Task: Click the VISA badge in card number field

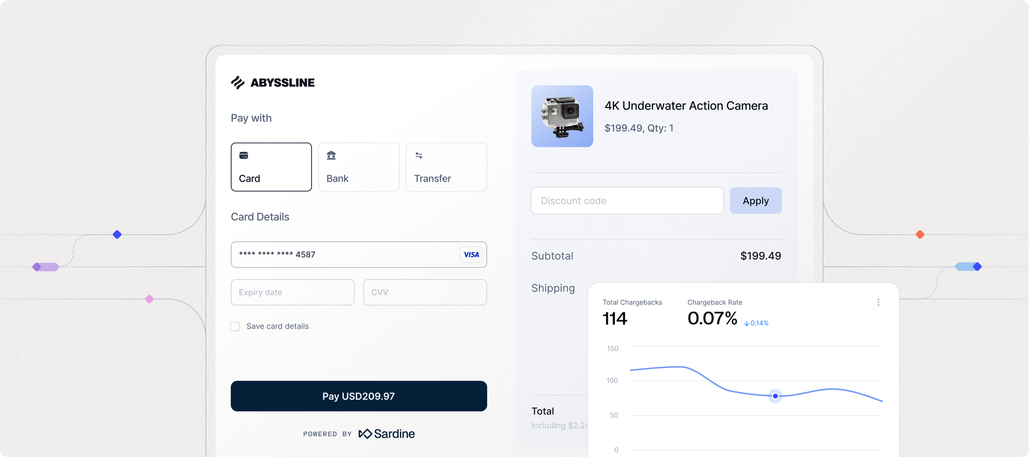Action: click(471, 255)
